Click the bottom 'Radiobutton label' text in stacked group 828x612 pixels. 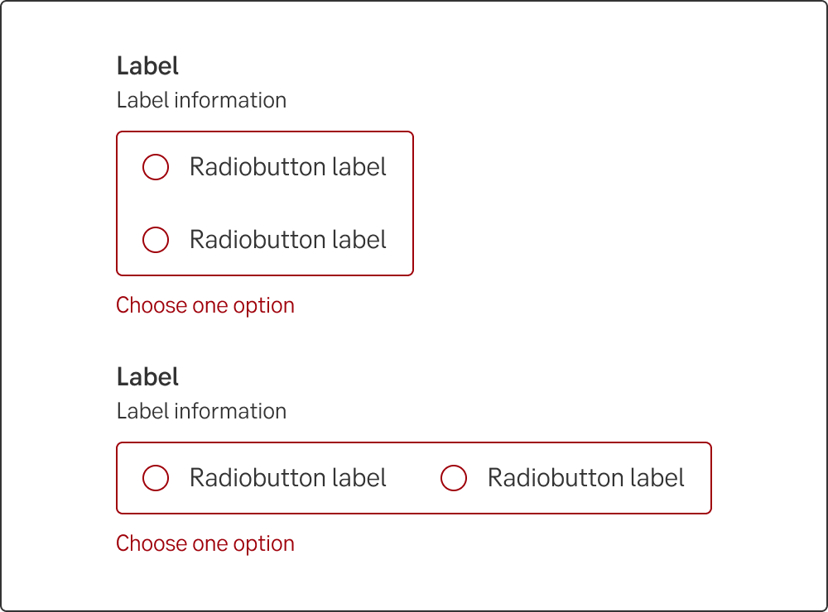[x=287, y=240]
